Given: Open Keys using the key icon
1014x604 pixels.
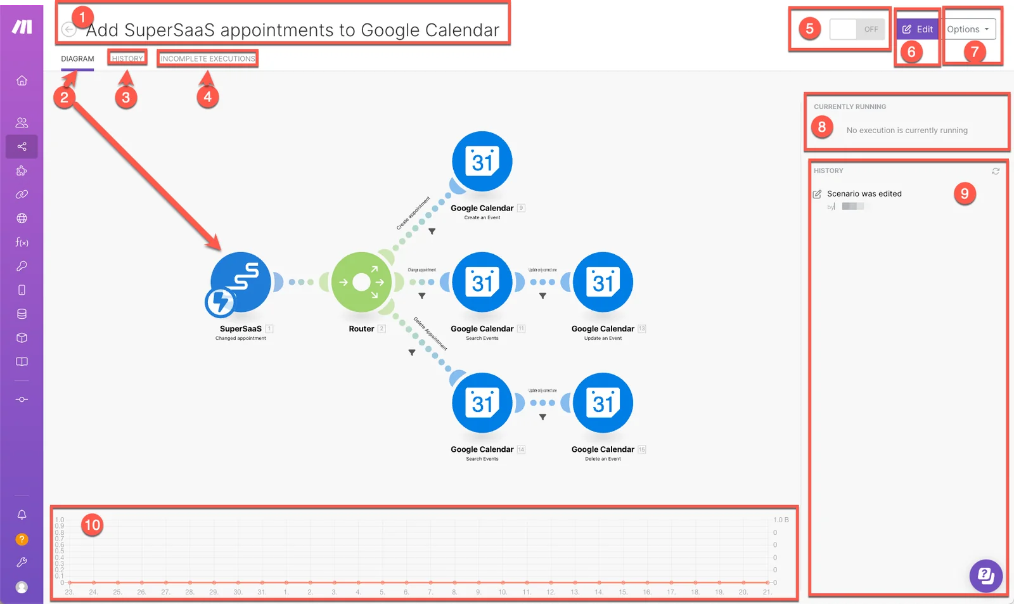Looking at the screenshot, I should click(22, 266).
